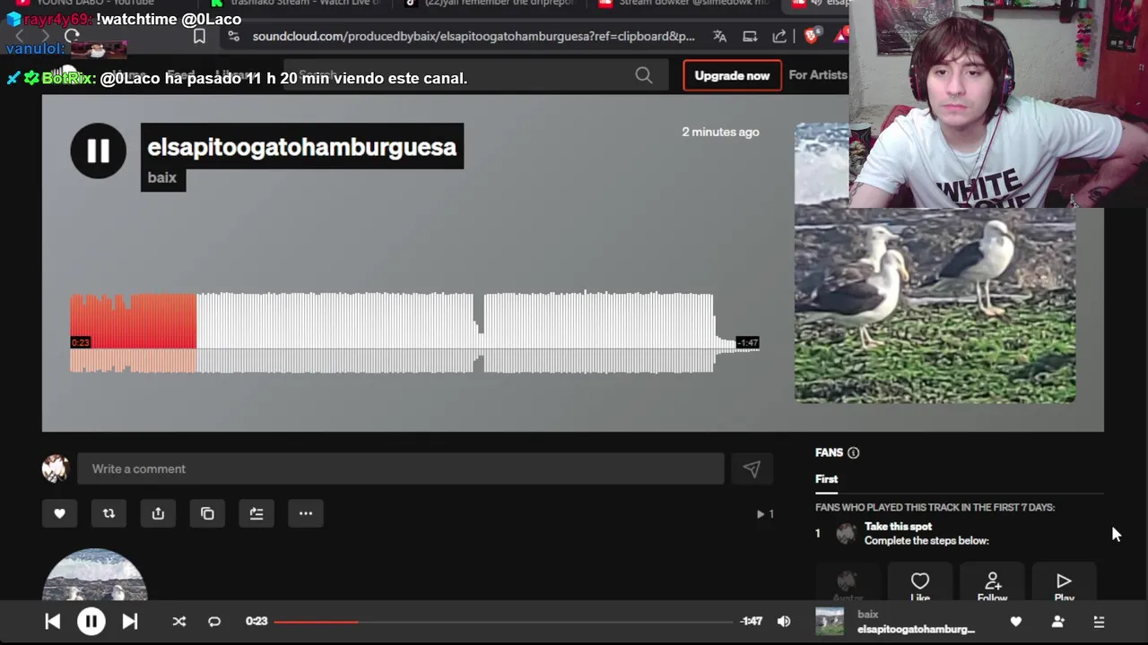Switch to the YOUNG DABO YouTube tab
1148x645 pixels.
tap(95, 4)
